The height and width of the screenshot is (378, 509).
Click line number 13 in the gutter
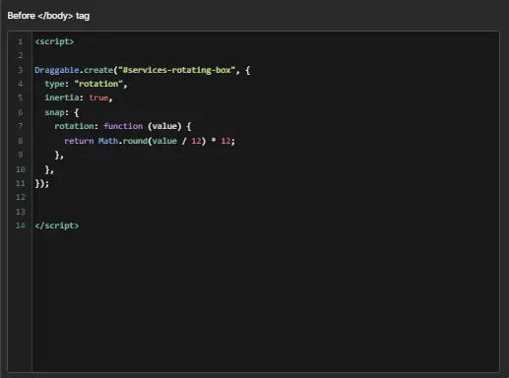point(21,212)
